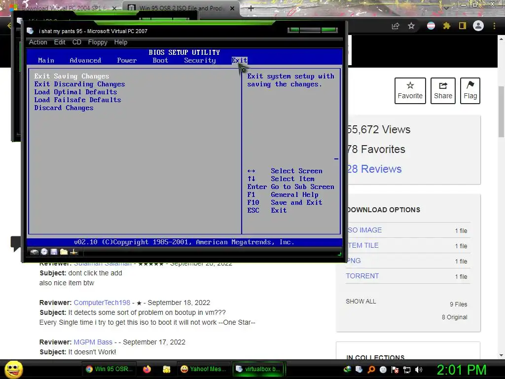Switch to the BIOS Security tab

coord(200,60)
